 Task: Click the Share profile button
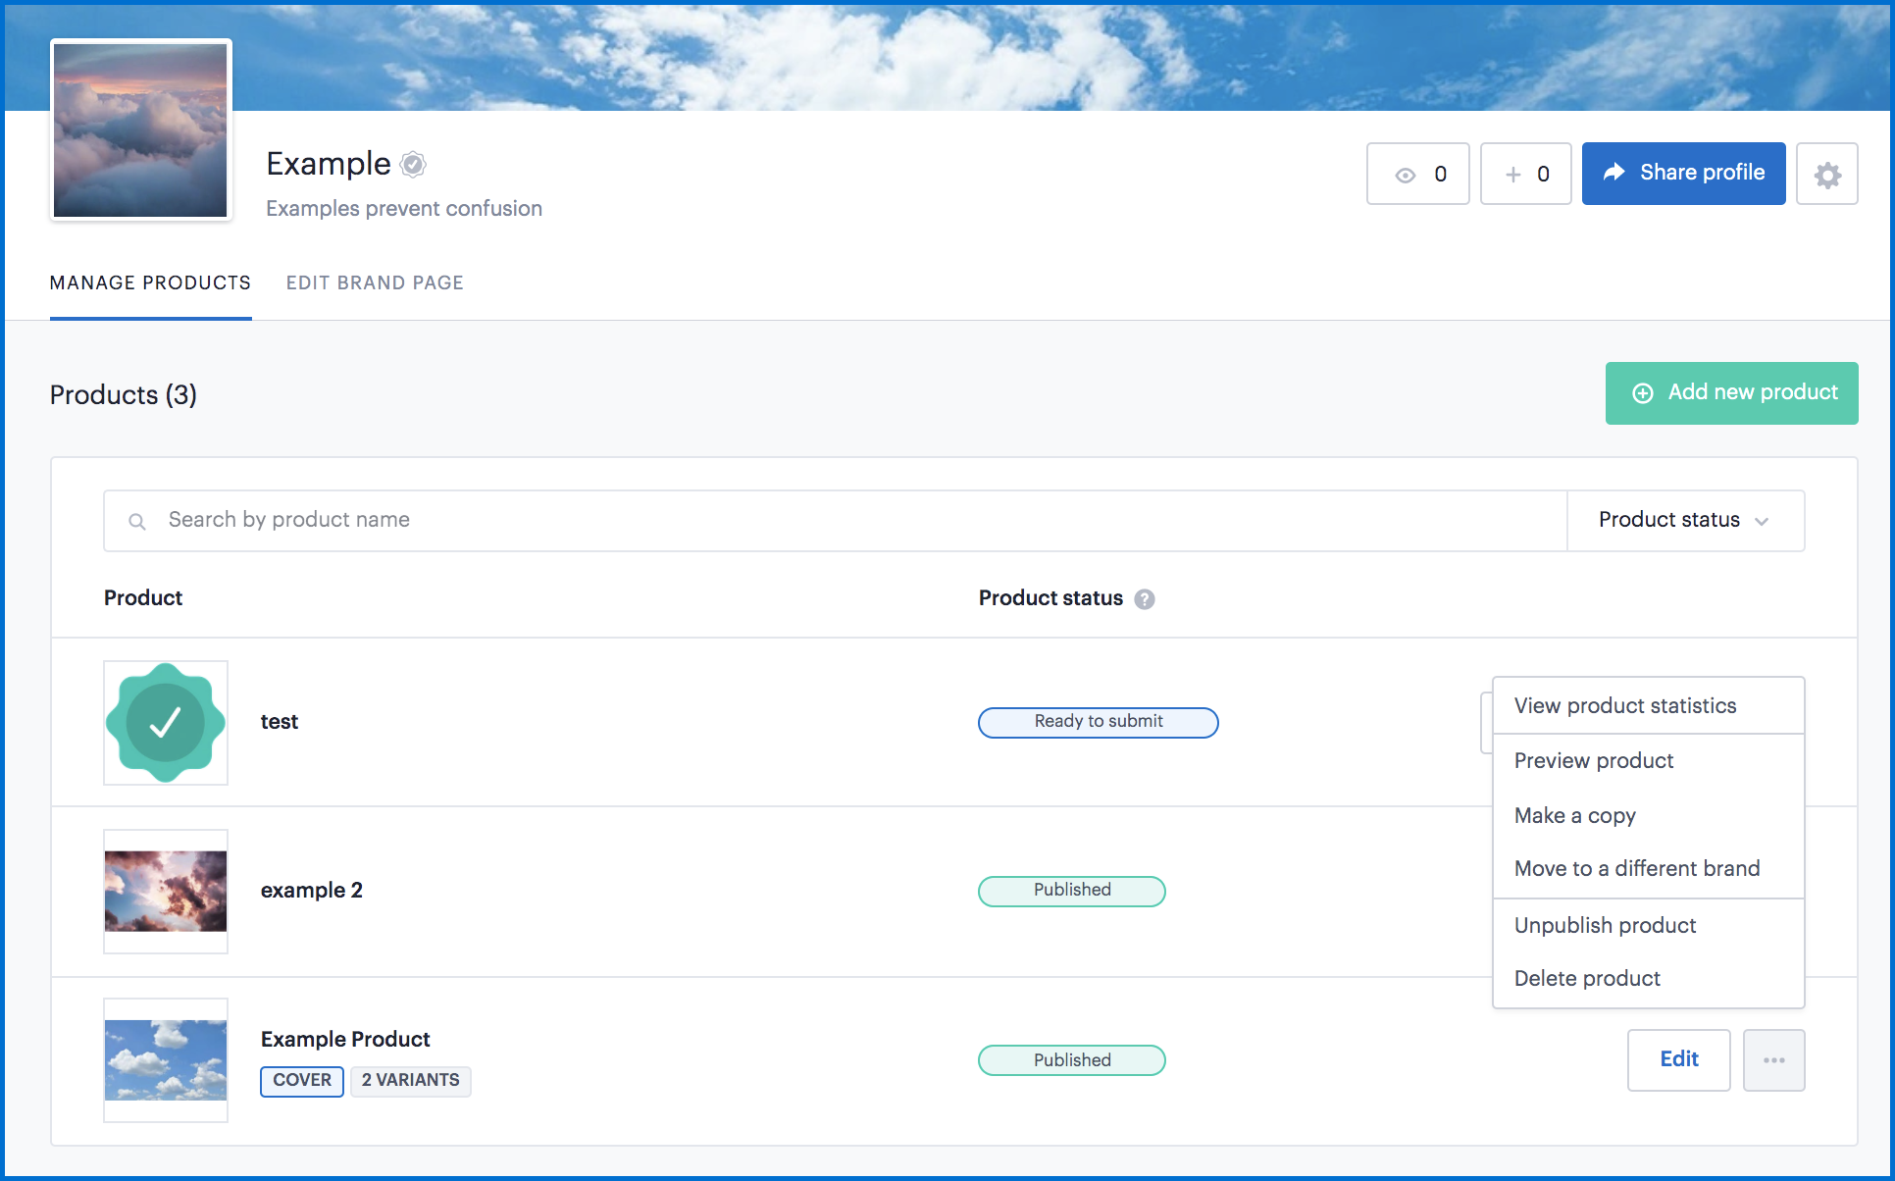(1683, 174)
